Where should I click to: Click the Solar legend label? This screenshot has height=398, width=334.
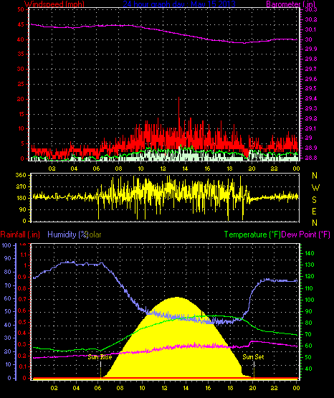[x=94, y=234]
